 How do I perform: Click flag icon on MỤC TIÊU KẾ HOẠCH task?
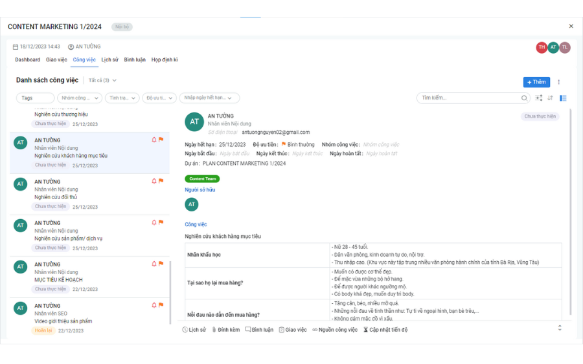[x=161, y=263]
